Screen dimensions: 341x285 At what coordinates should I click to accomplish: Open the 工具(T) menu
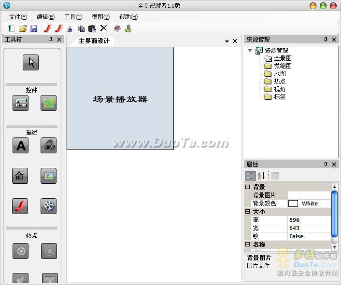(73, 17)
